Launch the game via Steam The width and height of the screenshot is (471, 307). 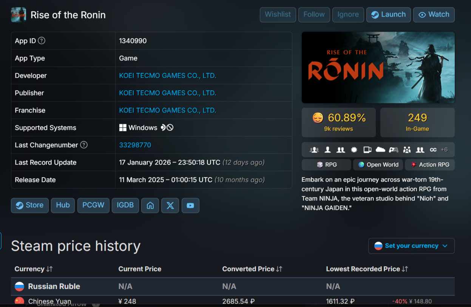[x=388, y=15]
